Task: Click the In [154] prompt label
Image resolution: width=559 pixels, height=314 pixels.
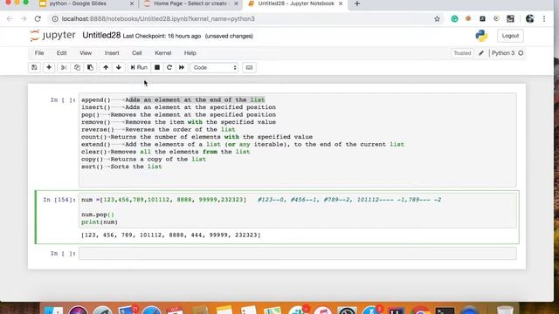Action: tap(59, 200)
